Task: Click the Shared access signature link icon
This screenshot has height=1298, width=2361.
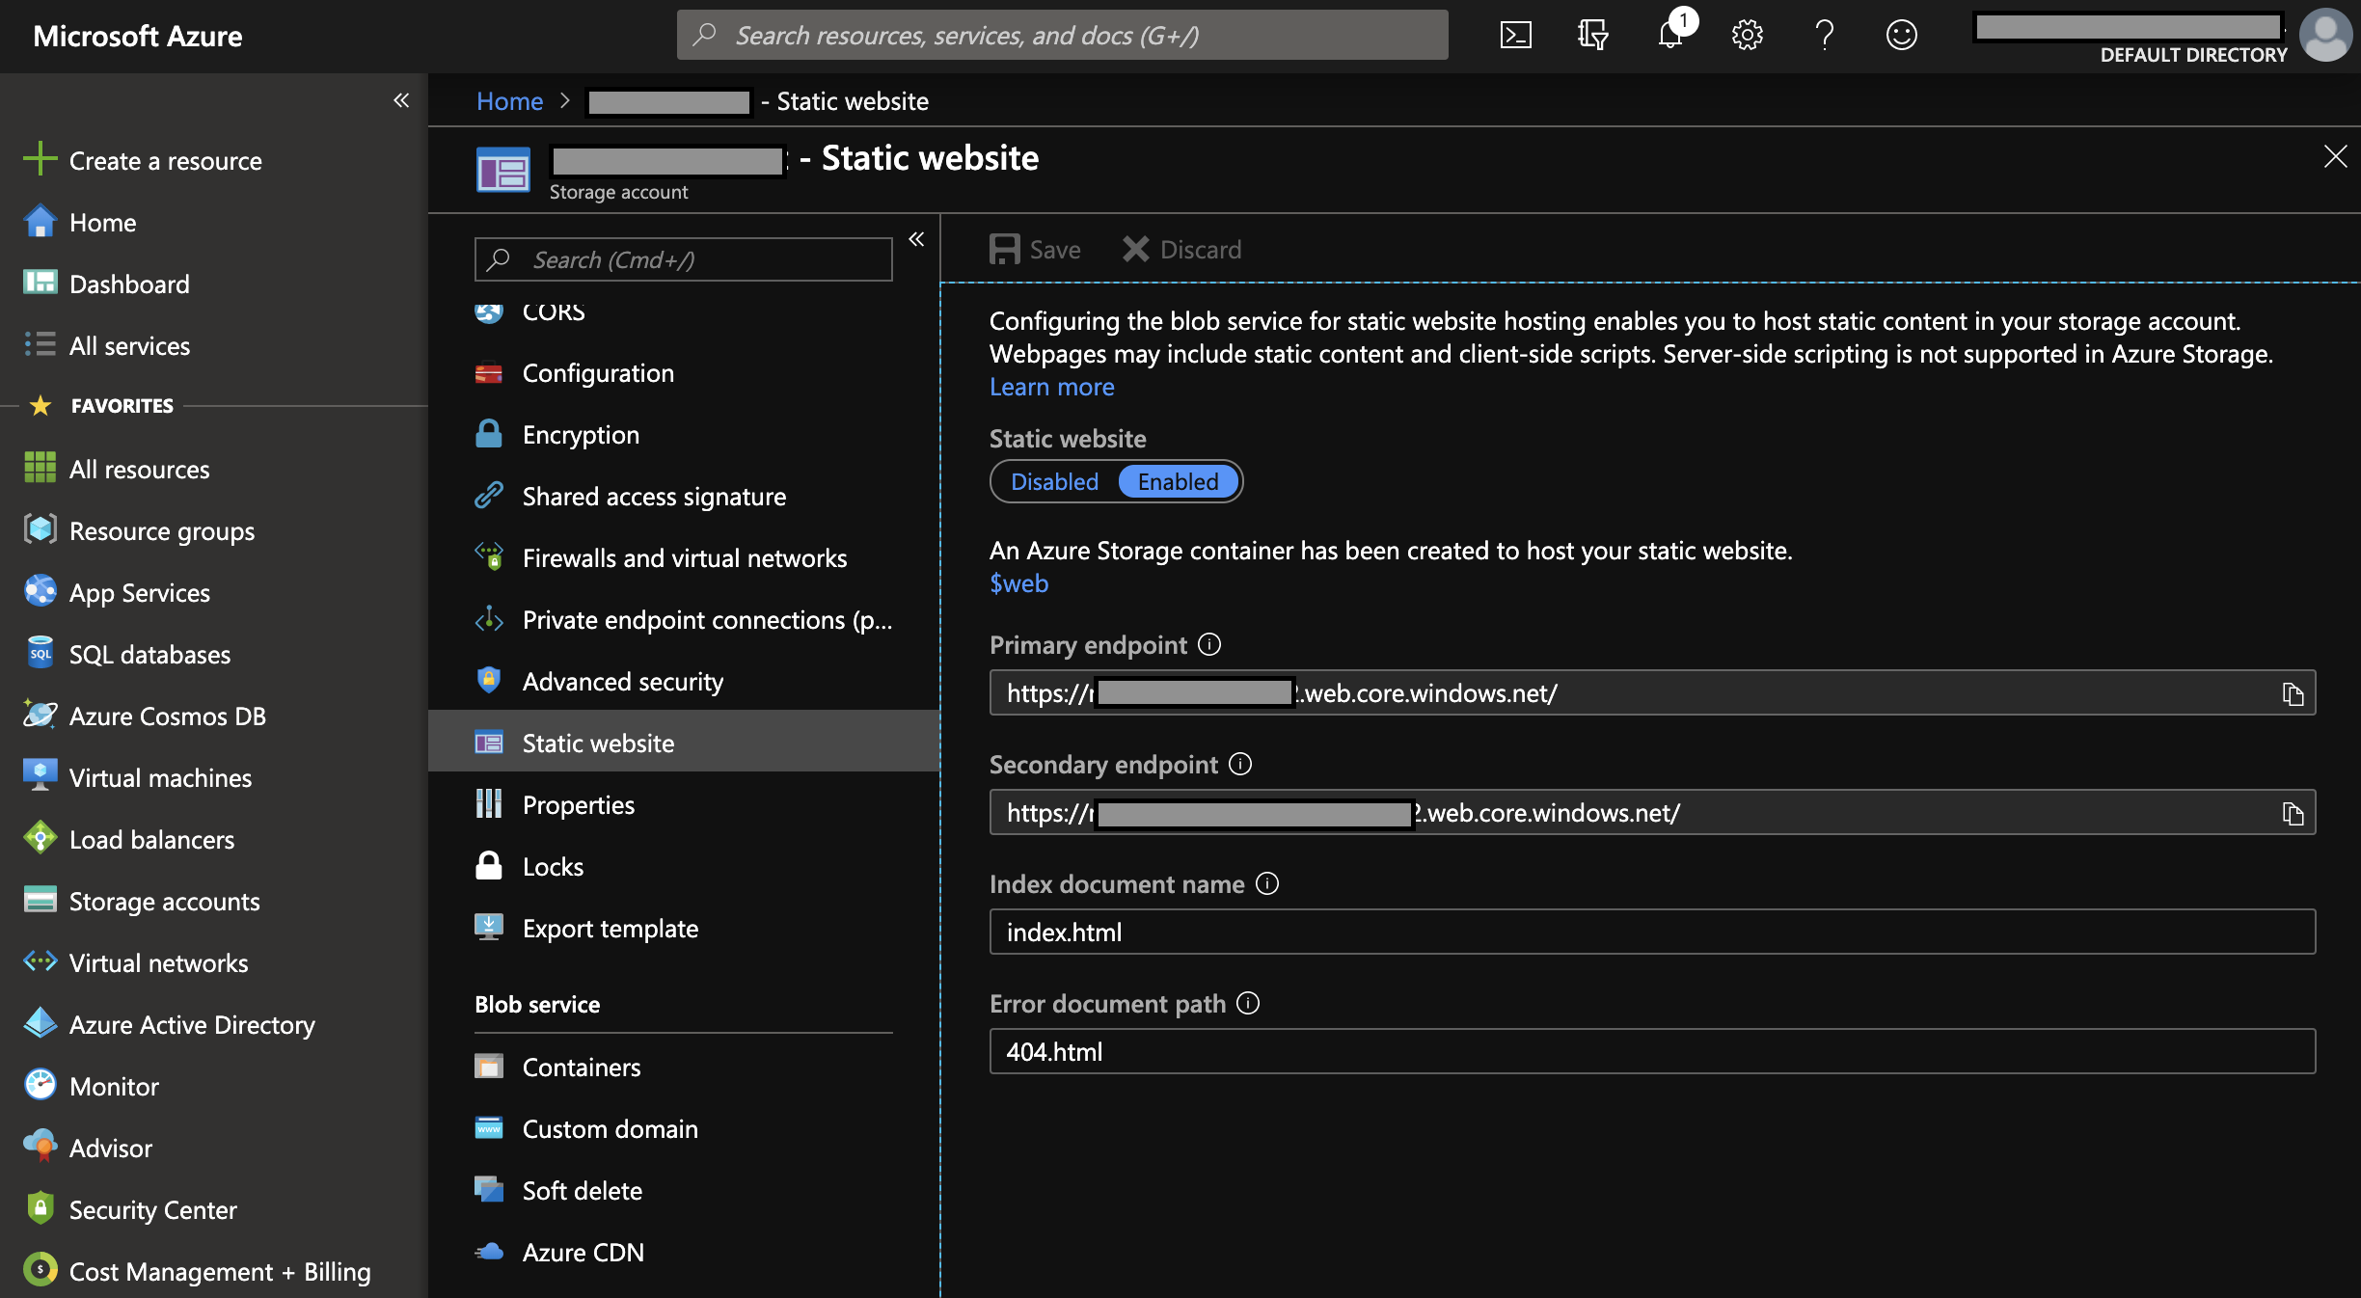Action: (x=489, y=495)
